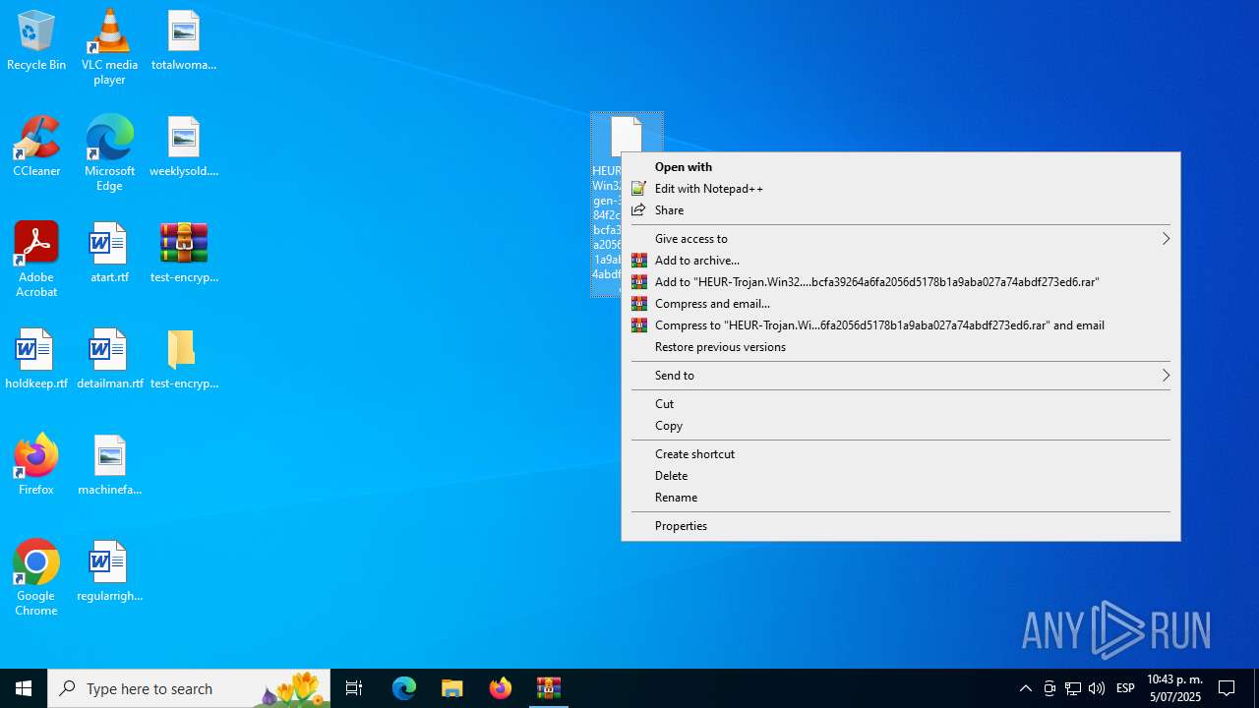Image resolution: width=1259 pixels, height=708 pixels.
Task: Expand the Give access to submenu
Action: point(901,239)
